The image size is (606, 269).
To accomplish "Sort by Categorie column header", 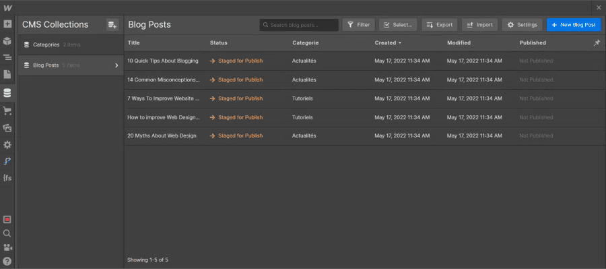I will 306,43.
